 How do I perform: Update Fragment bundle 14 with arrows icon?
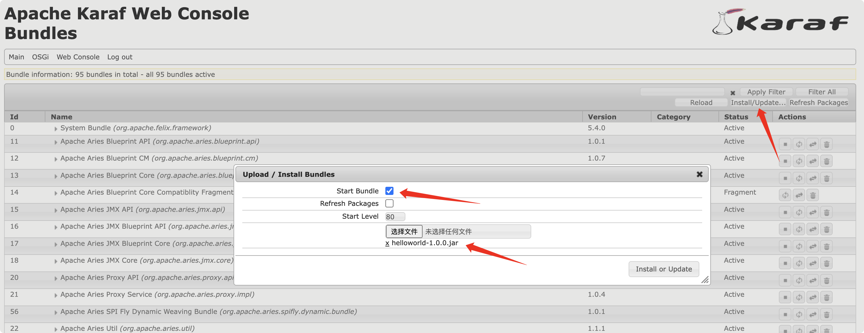click(799, 195)
